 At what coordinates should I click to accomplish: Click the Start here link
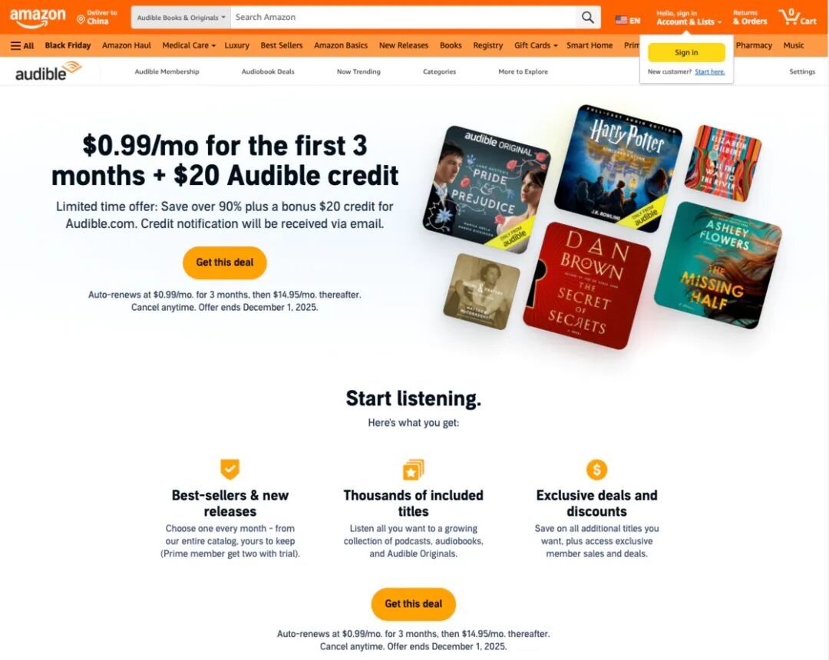coord(709,72)
